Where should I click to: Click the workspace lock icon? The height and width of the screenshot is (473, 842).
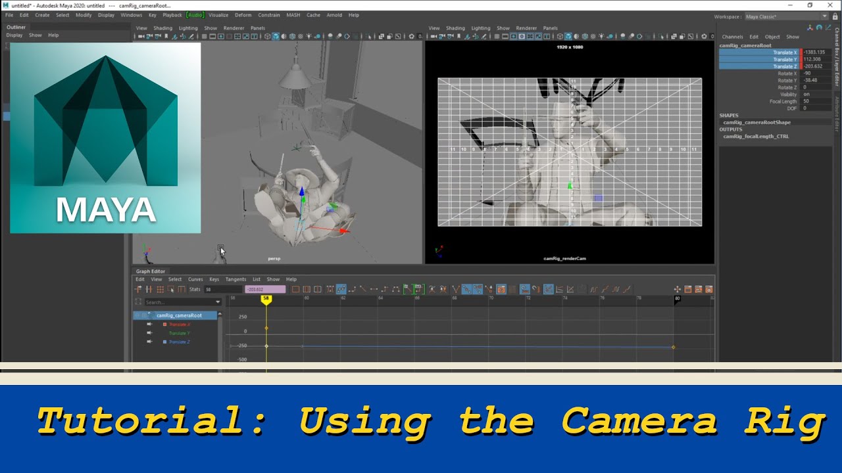pos(833,16)
